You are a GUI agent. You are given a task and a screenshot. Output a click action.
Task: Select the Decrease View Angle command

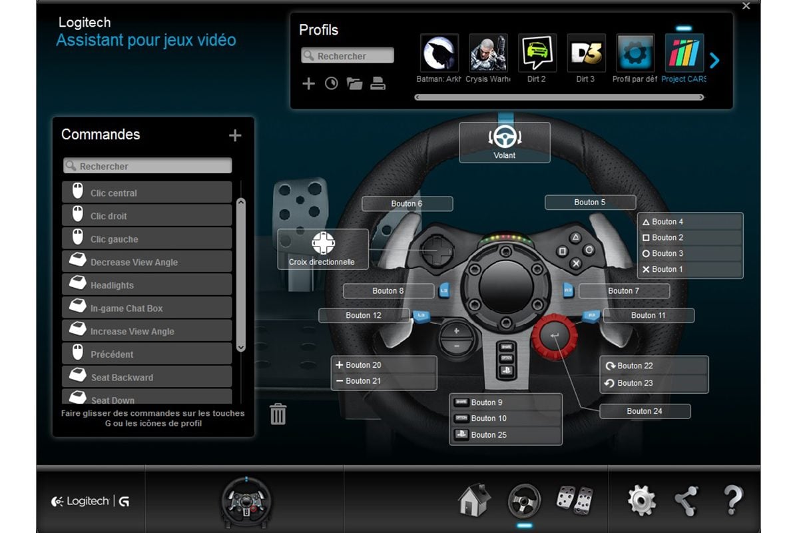point(147,262)
